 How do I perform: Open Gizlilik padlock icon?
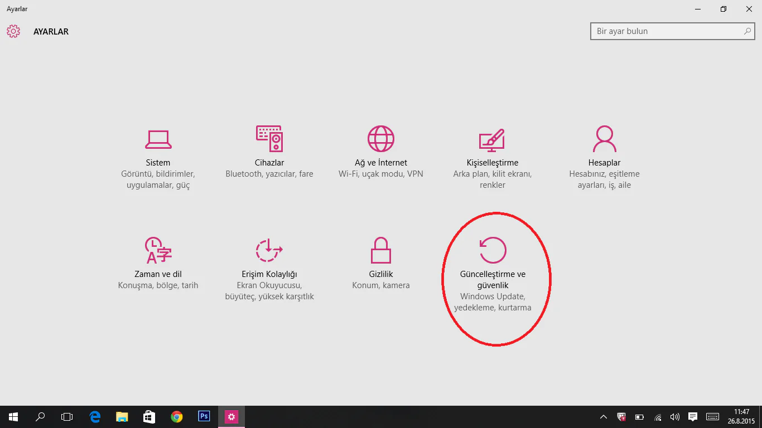tap(381, 250)
